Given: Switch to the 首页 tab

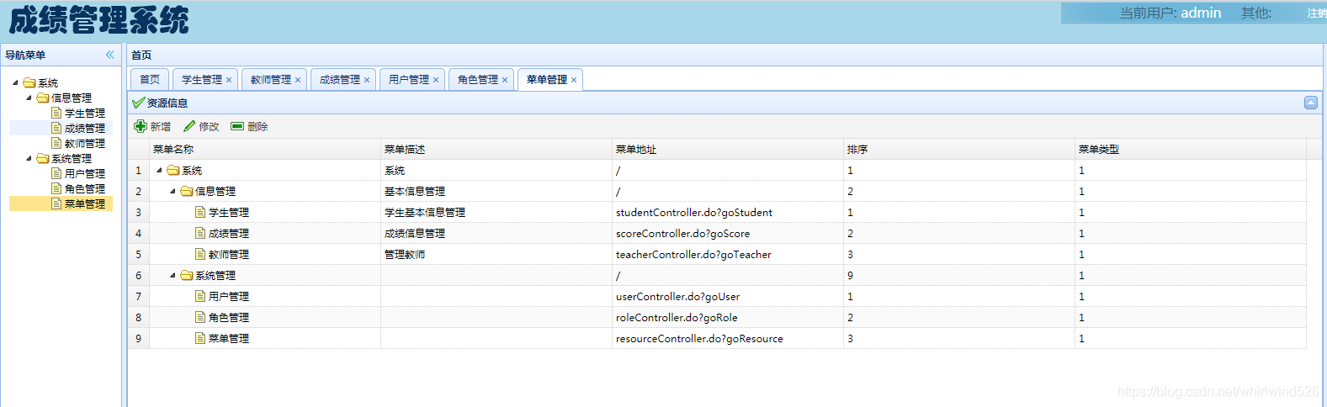Looking at the screenshot, I should pos(150,79).
